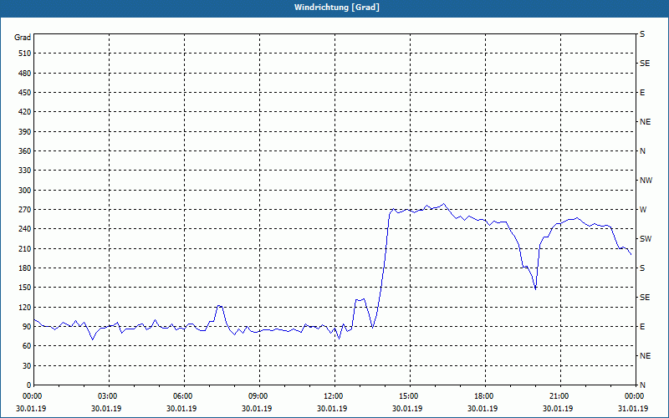Click the E compass label on the 450 gridline
This screenshot has width=669, height=418.
[642, 93]
